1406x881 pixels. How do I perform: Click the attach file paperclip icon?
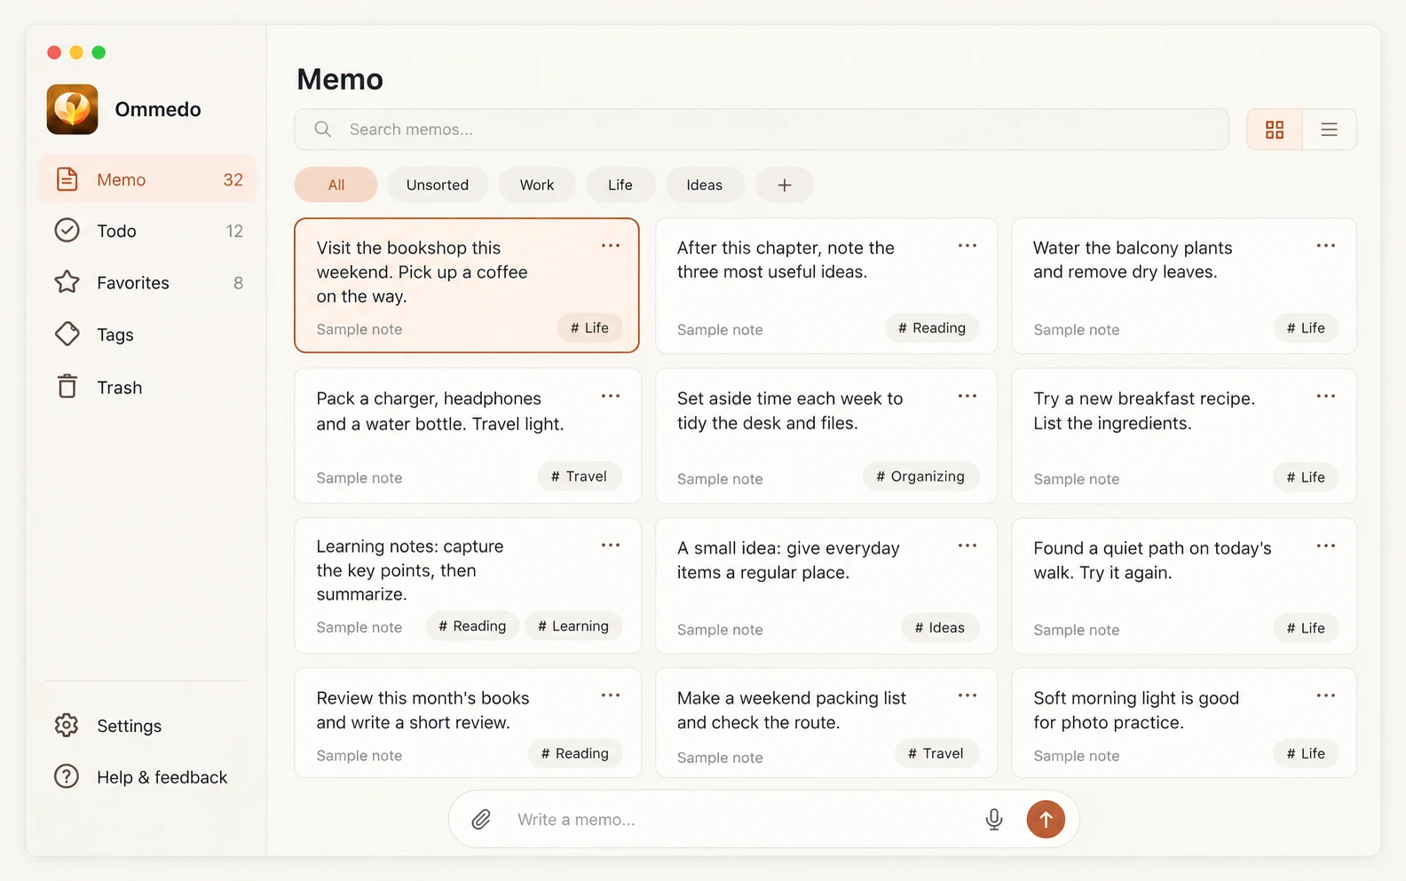[x=481, y=820]
